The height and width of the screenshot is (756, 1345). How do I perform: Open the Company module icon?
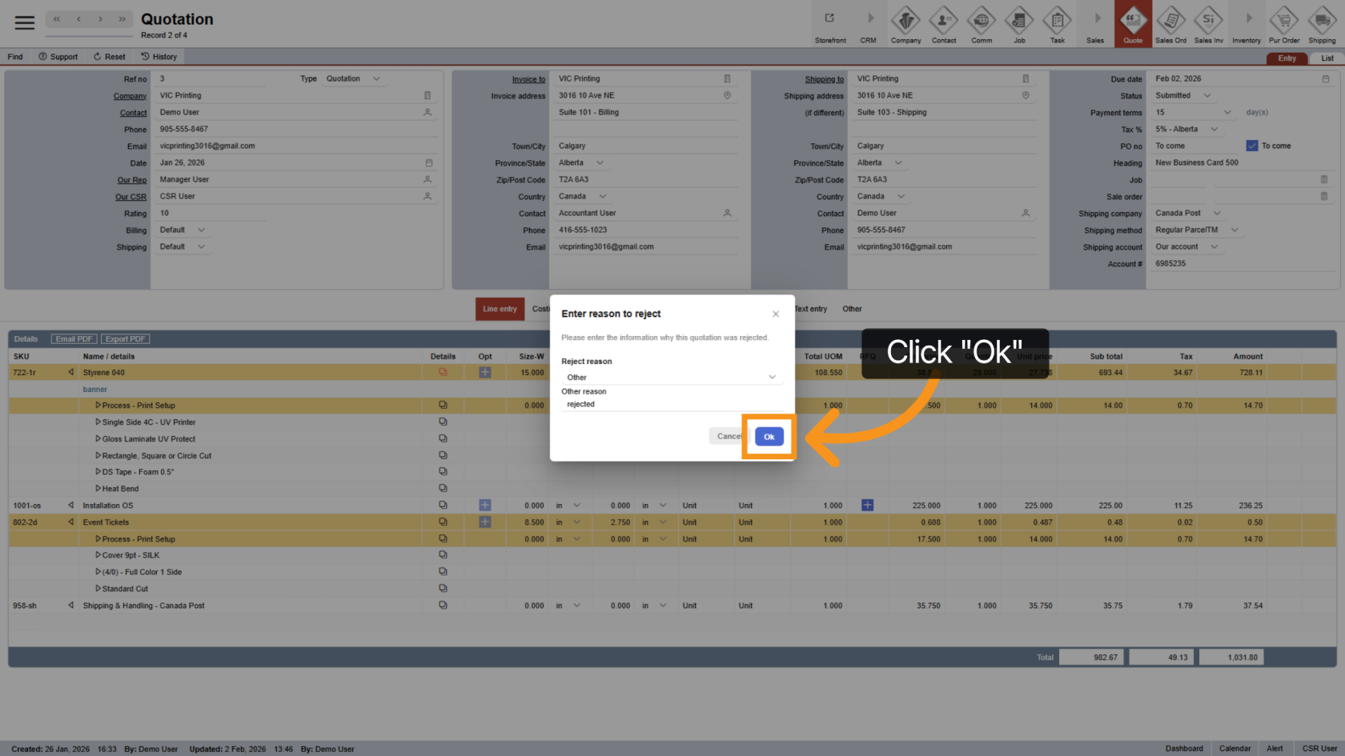coord(905,23)
